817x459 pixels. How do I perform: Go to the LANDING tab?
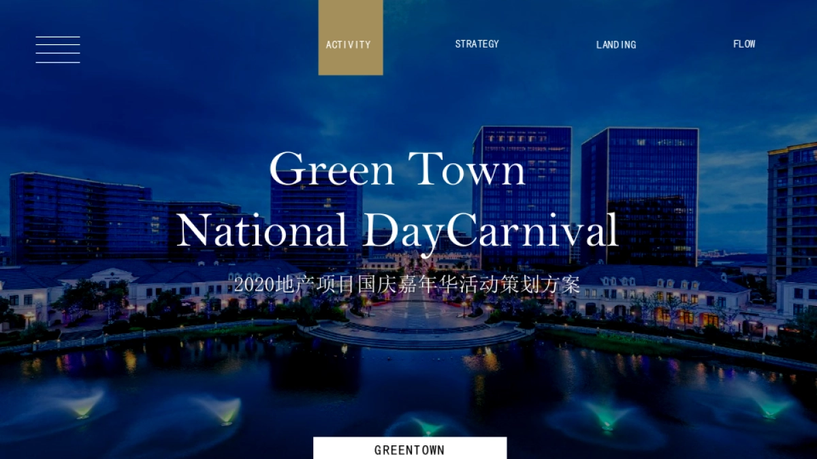pos(616,45)
